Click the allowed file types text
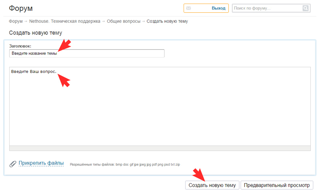 (x=125, y=164)
